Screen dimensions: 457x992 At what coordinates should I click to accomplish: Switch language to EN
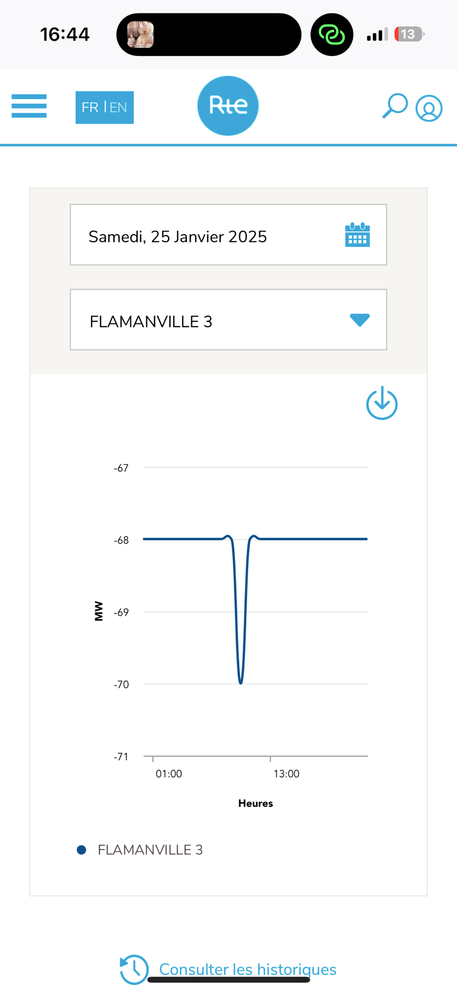[x=118, y=107]
